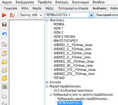The width and height of the screenshot is (118, 105).
Task: Select the wireframe cube view icon
Action: [4, 53]
